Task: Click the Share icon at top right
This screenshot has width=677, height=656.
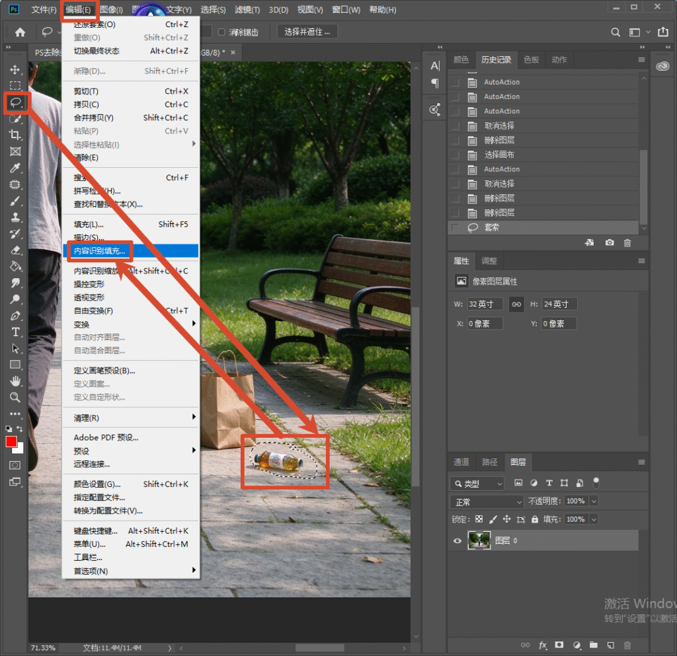Action: pos(662,32)
